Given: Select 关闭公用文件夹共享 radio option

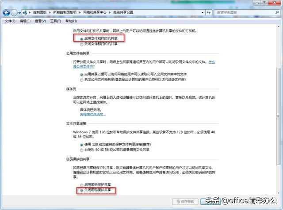Looking at the screenshot, I should (81, 80).
